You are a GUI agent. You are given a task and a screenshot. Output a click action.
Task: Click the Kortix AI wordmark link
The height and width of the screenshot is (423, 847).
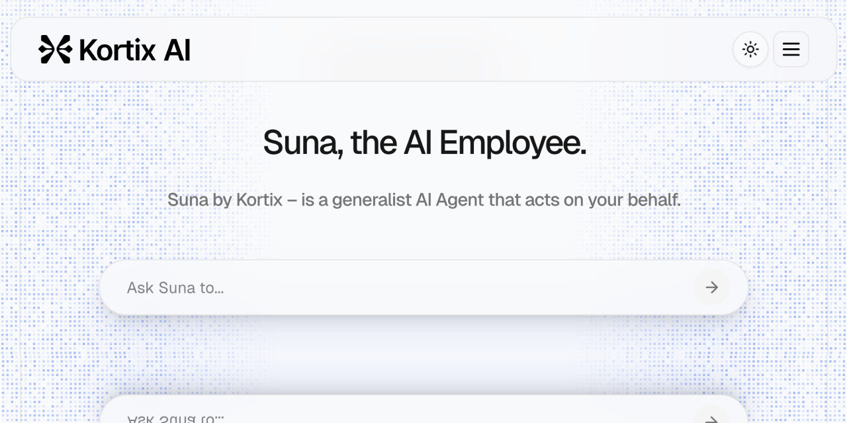134,49
